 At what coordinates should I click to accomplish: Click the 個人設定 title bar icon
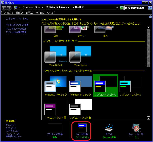click(3, 2)
